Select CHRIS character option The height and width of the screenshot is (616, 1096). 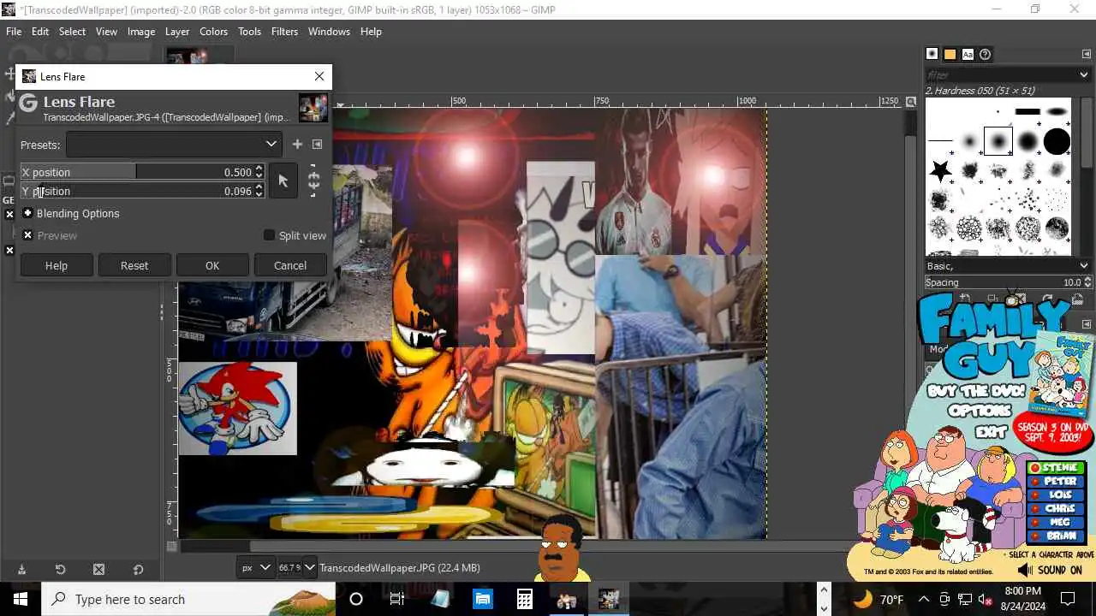click(x=1057, y=509)
